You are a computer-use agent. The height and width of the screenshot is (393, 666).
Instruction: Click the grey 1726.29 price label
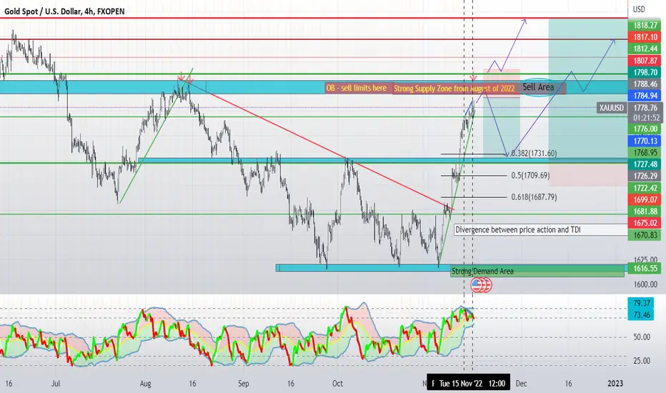click(x=645, y=176)
